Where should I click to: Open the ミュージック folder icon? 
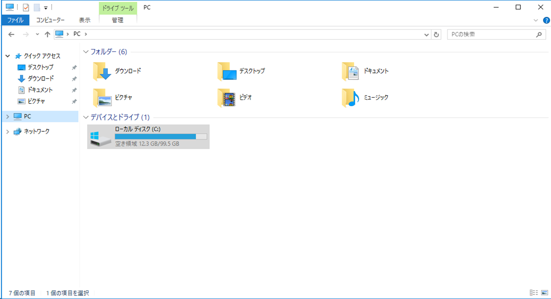point(351,98)
